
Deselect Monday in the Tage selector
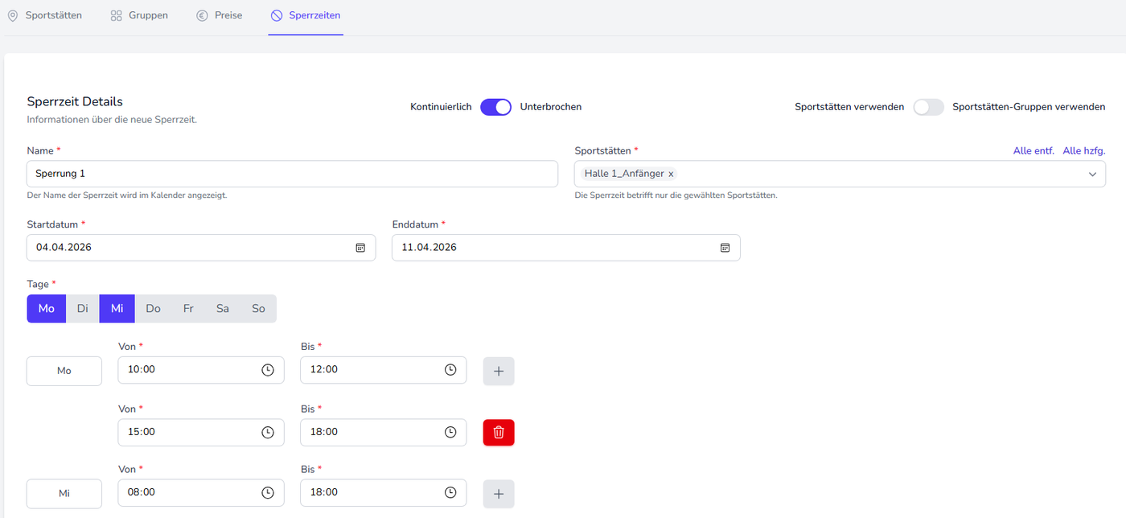[47, 309]
